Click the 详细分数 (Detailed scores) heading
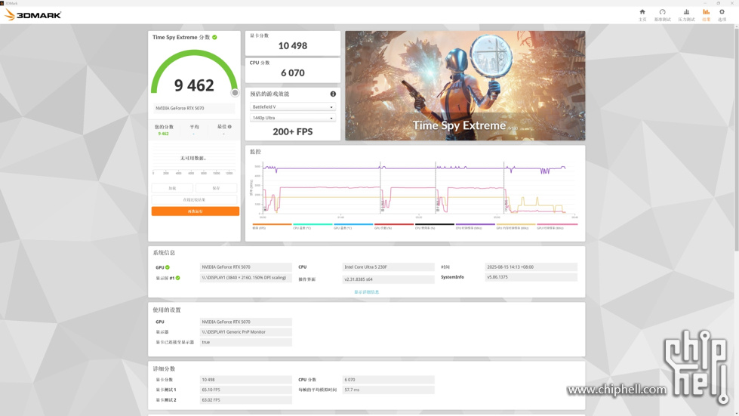 coord(164,369)
